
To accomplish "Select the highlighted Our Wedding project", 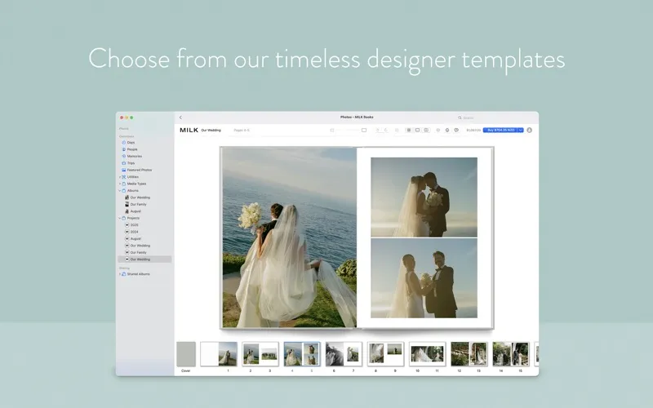I will 144,259.
